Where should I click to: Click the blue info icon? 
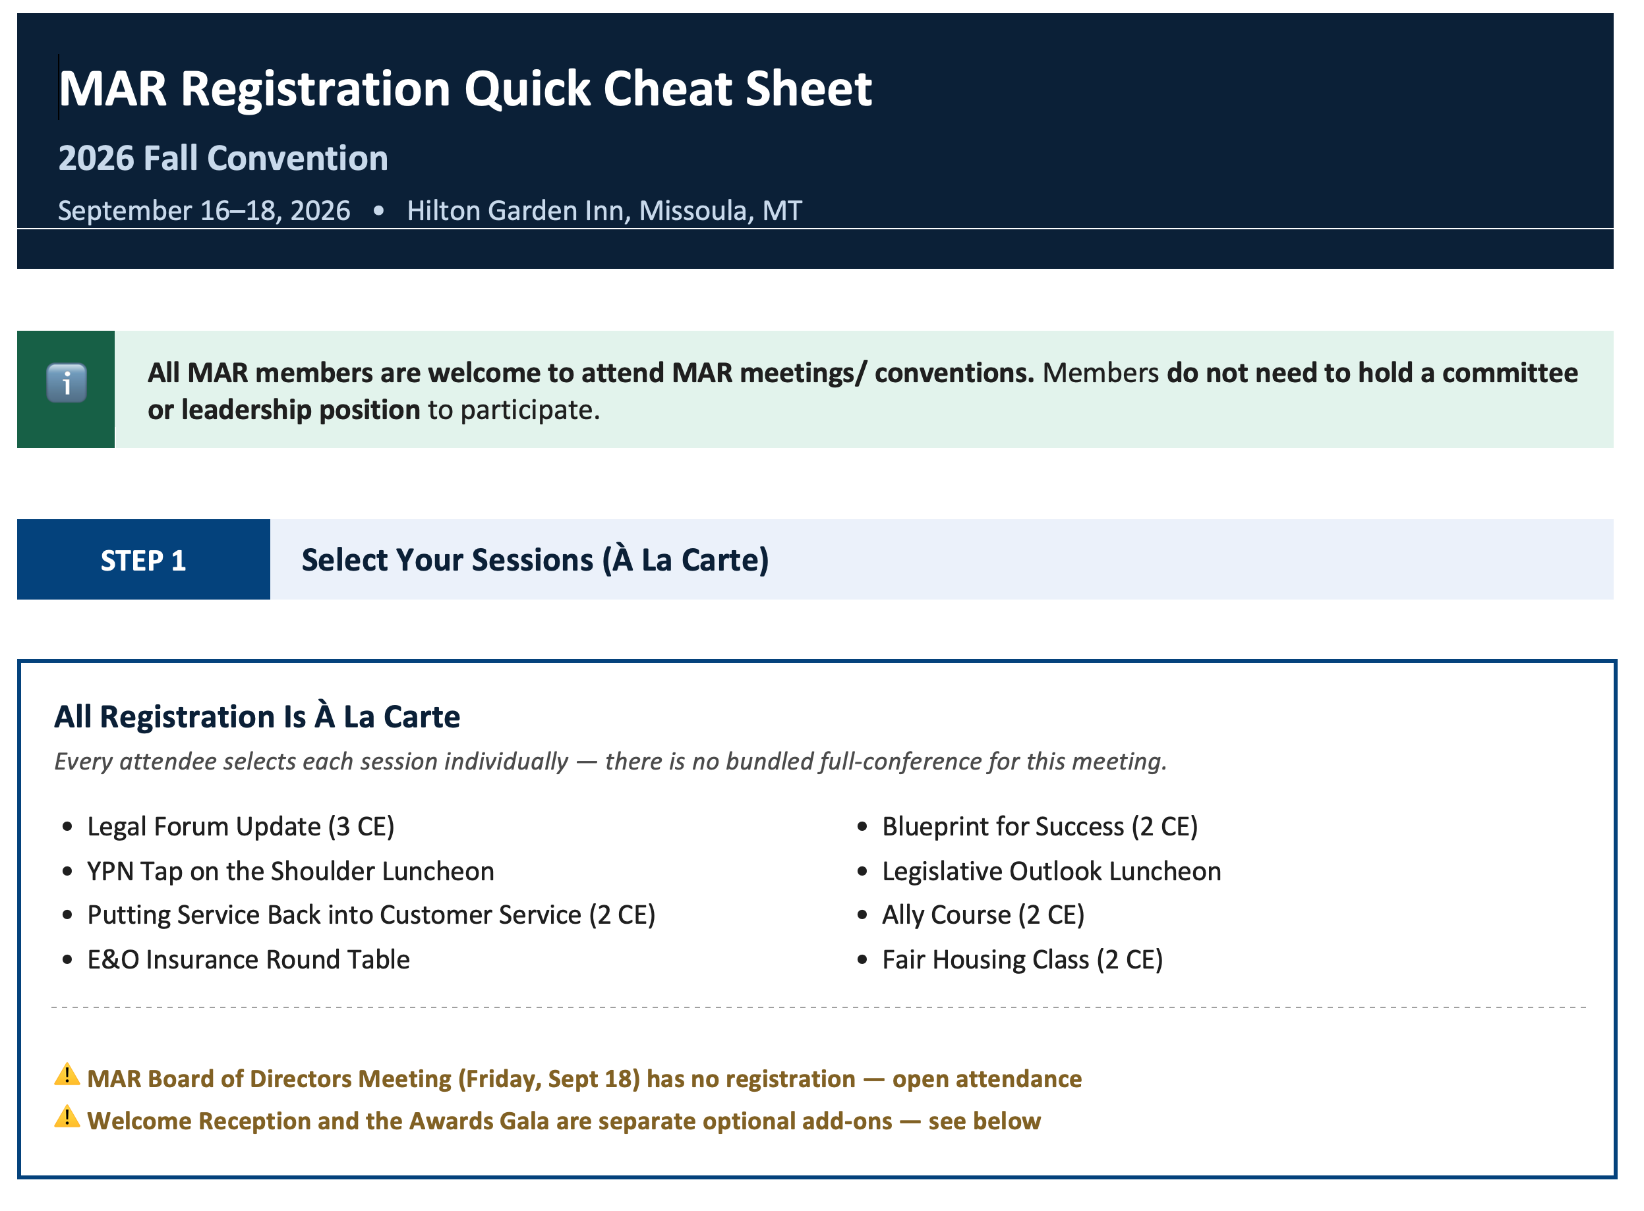point(66,383)
